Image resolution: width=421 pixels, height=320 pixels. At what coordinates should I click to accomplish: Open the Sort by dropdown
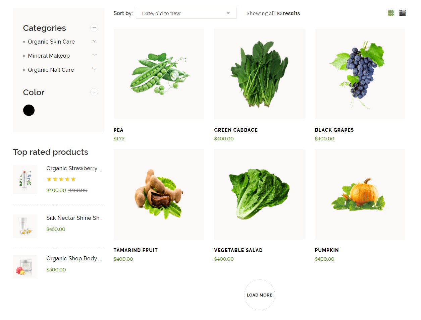pyautogui.click(x=186, y=13)
